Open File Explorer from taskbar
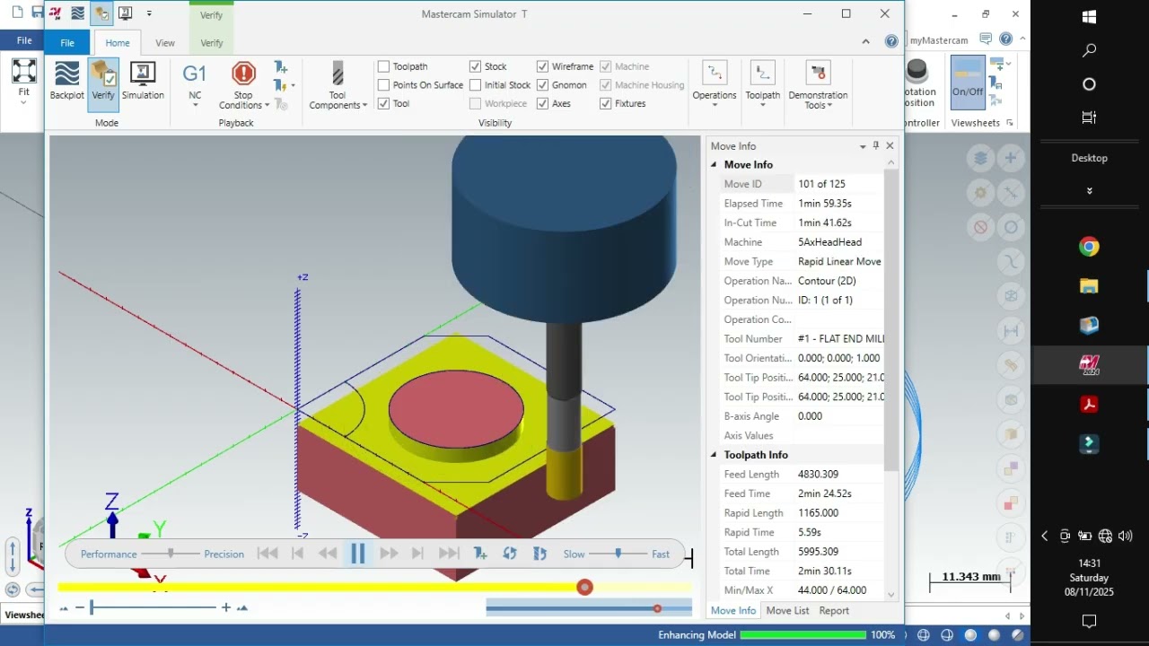 1089,286
